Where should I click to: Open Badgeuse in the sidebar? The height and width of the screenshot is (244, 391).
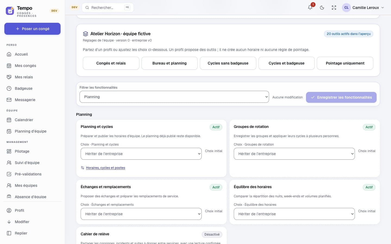32,88
